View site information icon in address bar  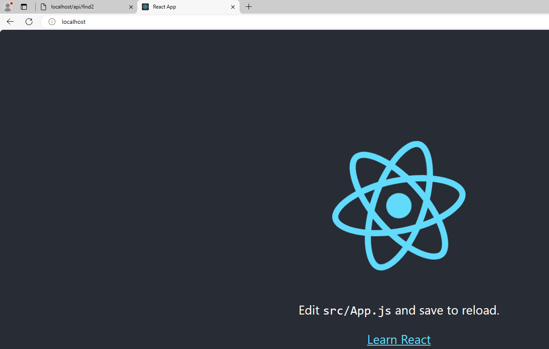pyautogui.click(x=52, y=22)
